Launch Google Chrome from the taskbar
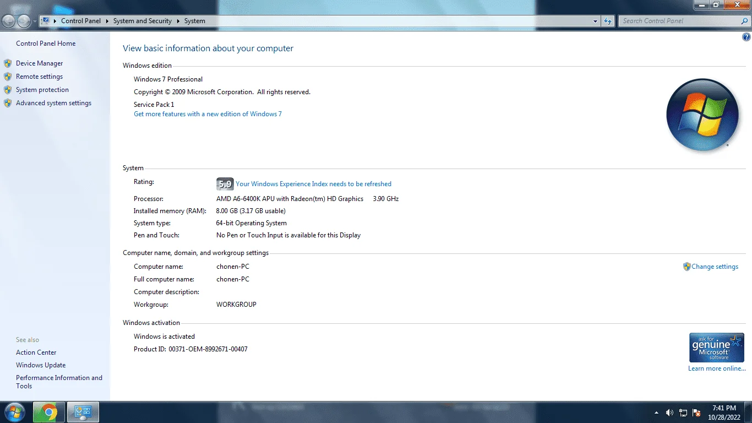 click(48, 413)
